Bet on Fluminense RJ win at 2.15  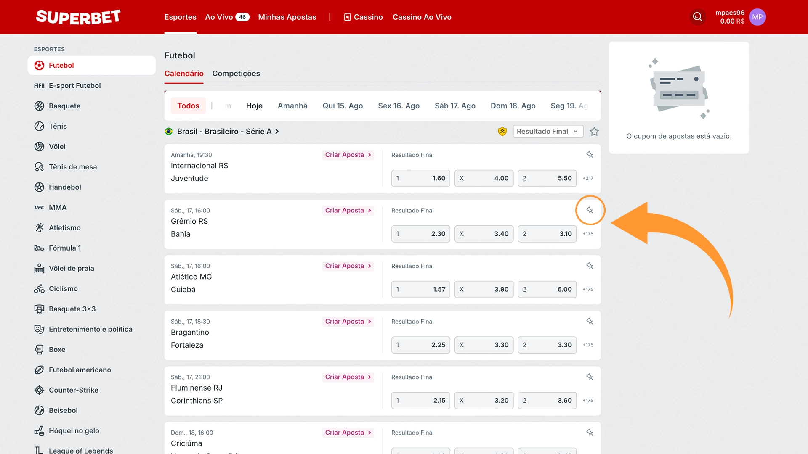(421, 401)
